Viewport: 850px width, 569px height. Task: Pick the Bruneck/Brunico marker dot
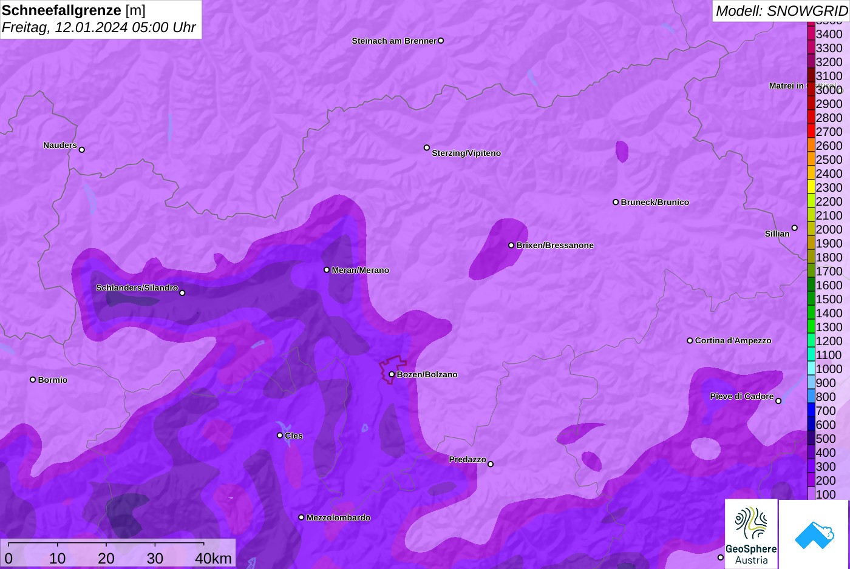[616, 202]
